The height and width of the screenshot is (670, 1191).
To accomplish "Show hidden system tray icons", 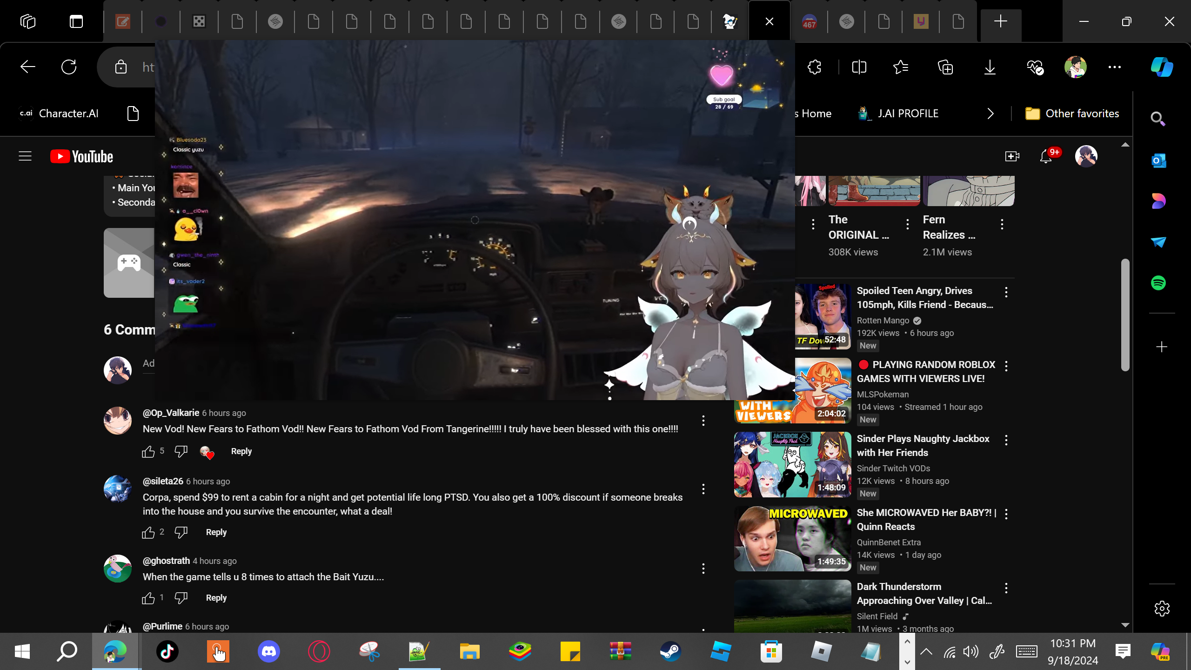I will tap(926, 651).
